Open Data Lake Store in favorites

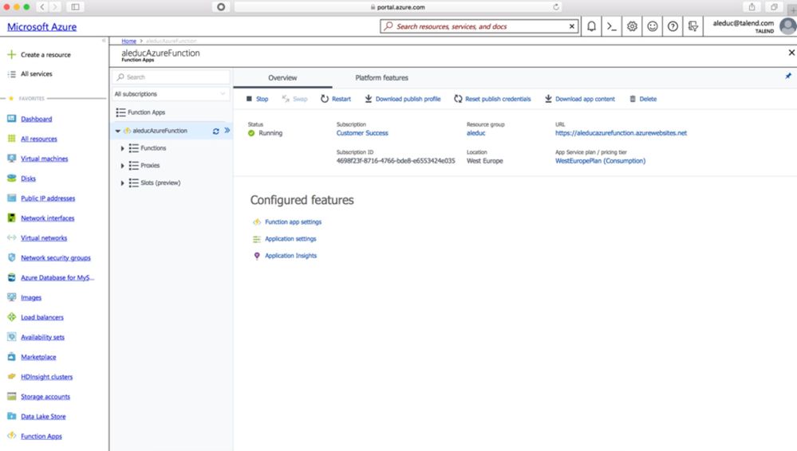[x=43, y=417]
